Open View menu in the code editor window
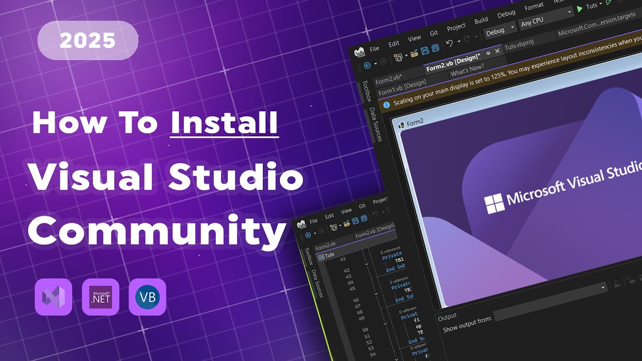The height and width of the screenshot is (361, 642). click(x=347, y=211)
